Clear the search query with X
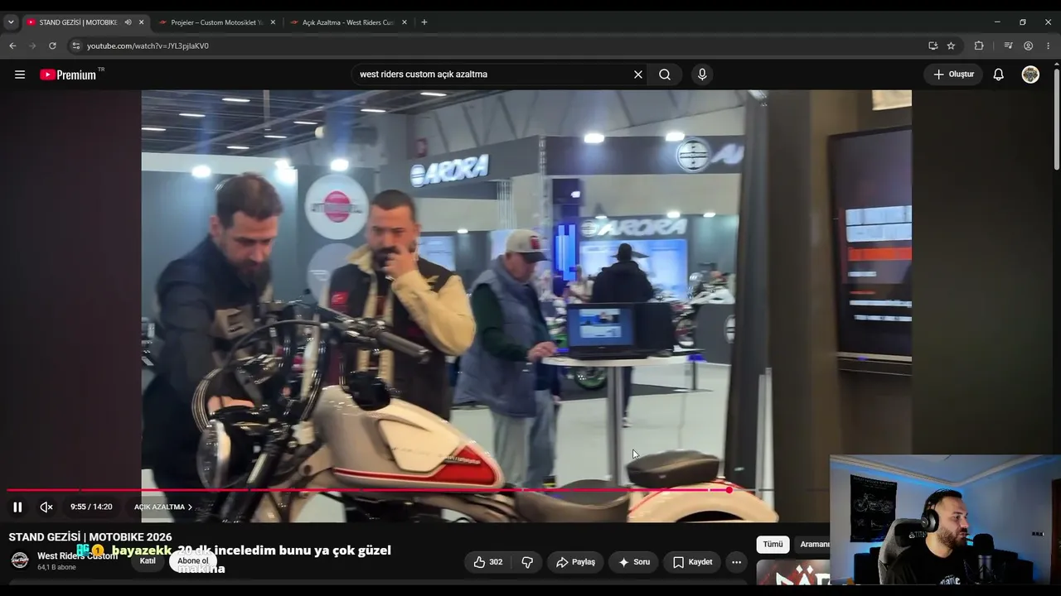The image size is (1061, 596). [x=638, y=74]
